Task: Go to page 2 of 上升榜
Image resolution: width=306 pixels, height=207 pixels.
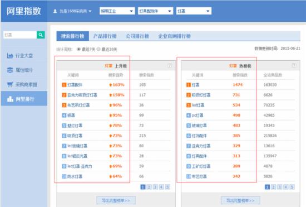Action: pyautogui.click(x=149, y=187)
